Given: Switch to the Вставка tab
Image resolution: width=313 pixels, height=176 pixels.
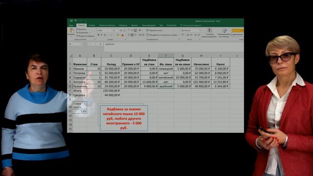Looking at the screenshot, I should point(92,25).
